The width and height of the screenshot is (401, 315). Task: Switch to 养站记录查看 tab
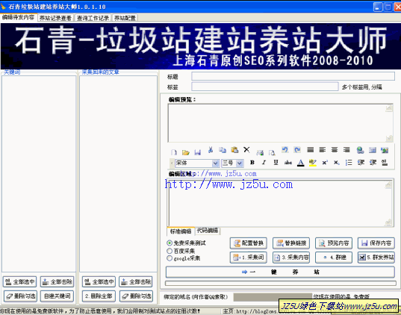[x=55, y=18]
